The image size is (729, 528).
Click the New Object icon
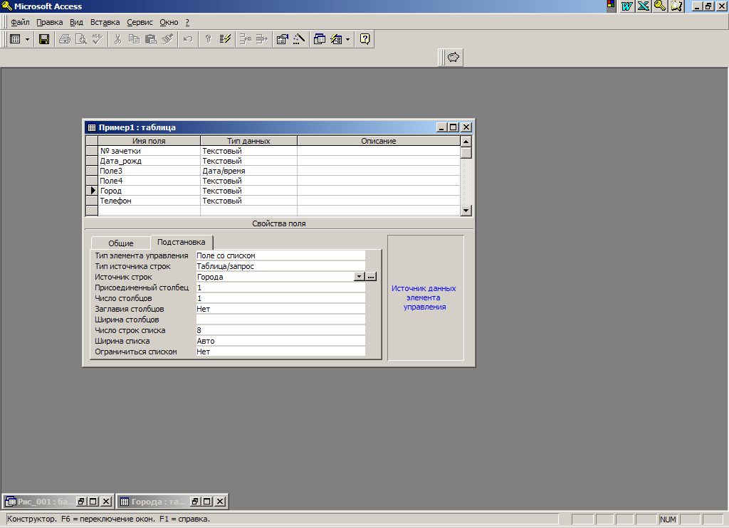(336, 40)
